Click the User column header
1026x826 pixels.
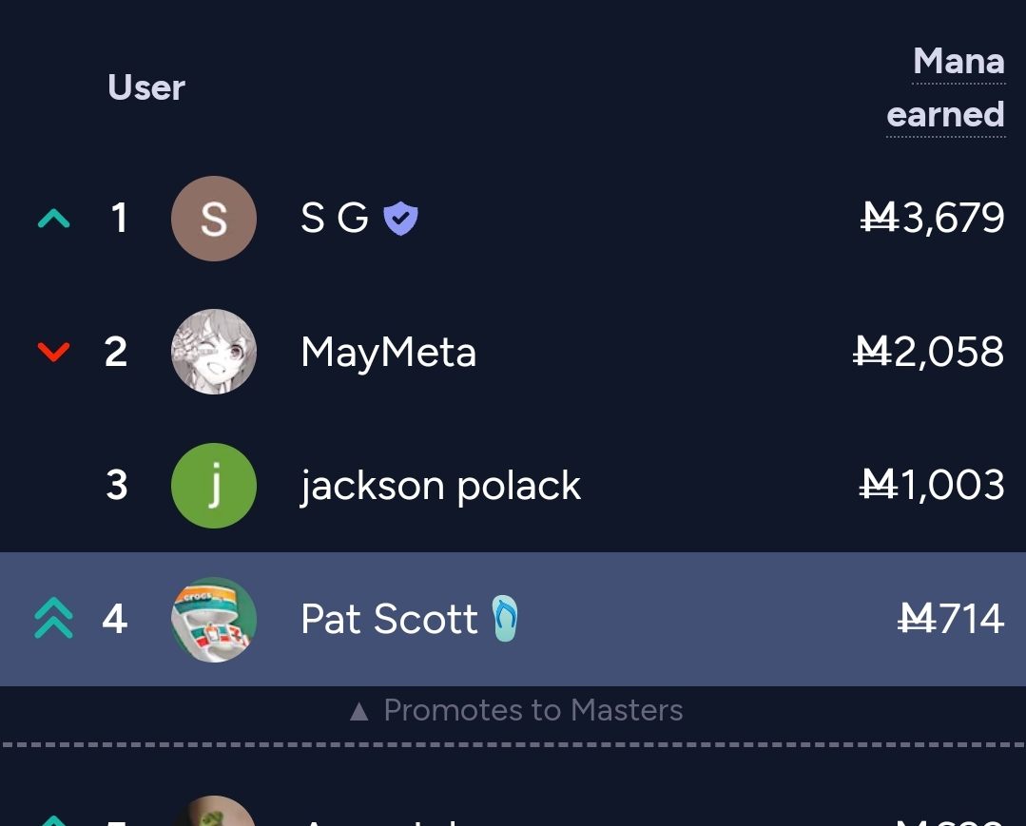146,87
